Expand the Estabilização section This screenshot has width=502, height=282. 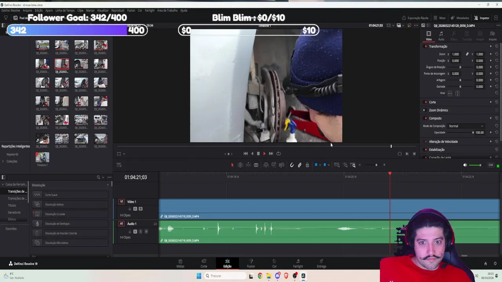437,150
